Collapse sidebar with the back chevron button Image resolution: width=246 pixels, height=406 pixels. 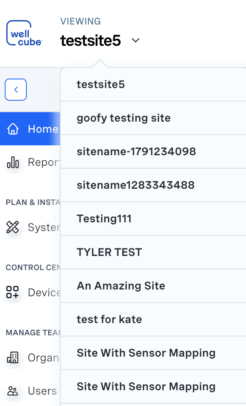click(16, 90)
